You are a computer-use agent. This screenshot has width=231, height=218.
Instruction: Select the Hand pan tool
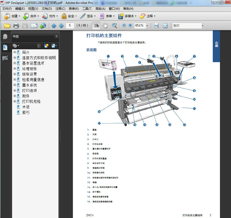(x=105, y=26)
